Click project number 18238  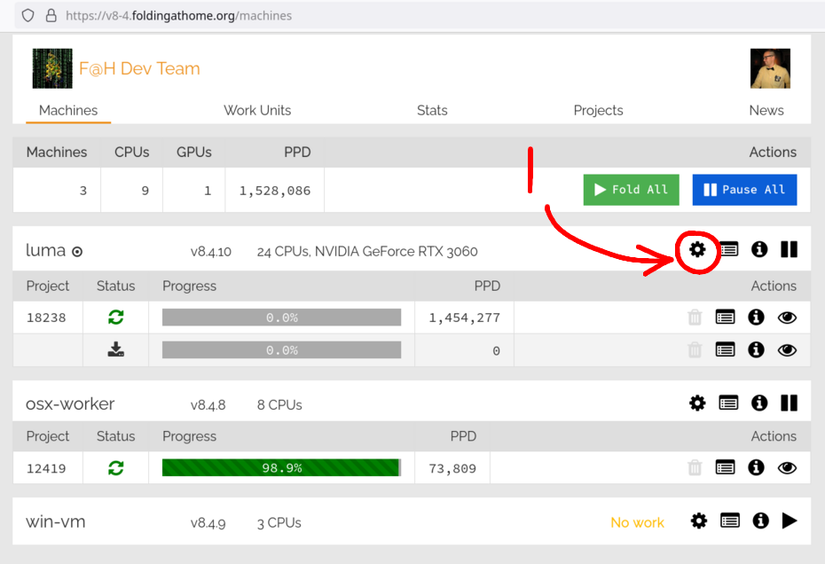pos(46,317)
